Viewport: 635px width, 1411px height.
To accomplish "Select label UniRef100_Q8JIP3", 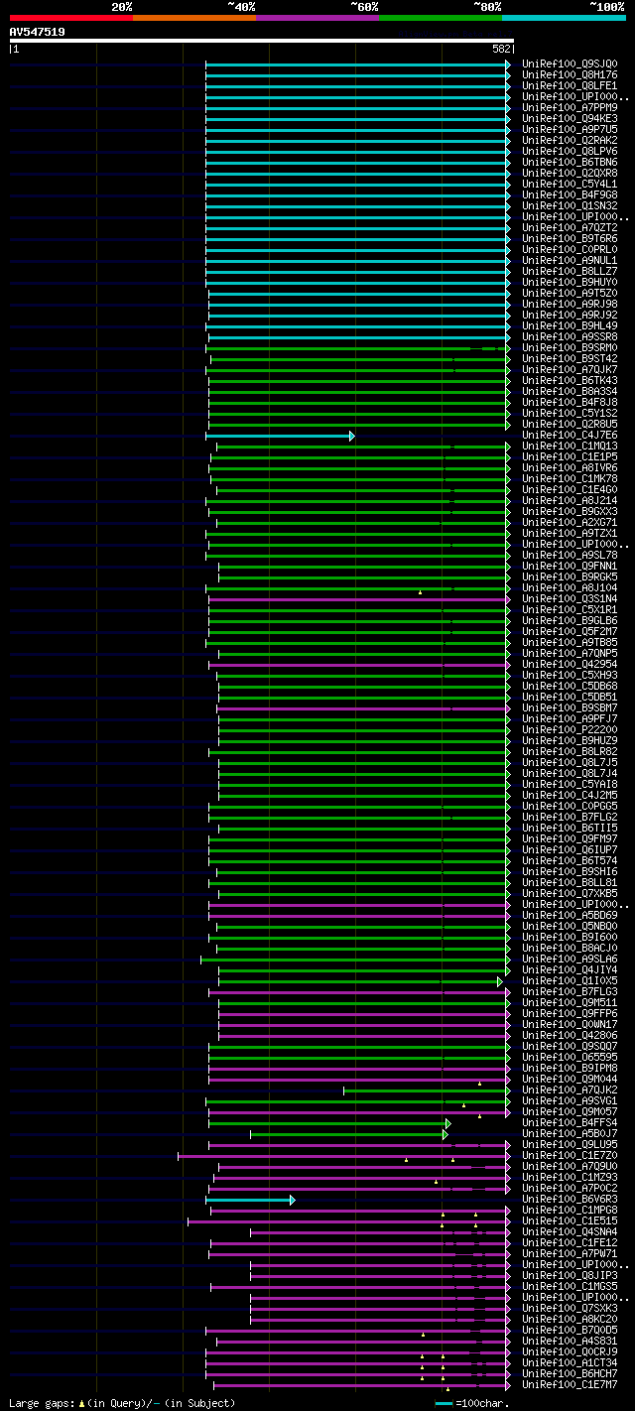I will (570, 1275).
